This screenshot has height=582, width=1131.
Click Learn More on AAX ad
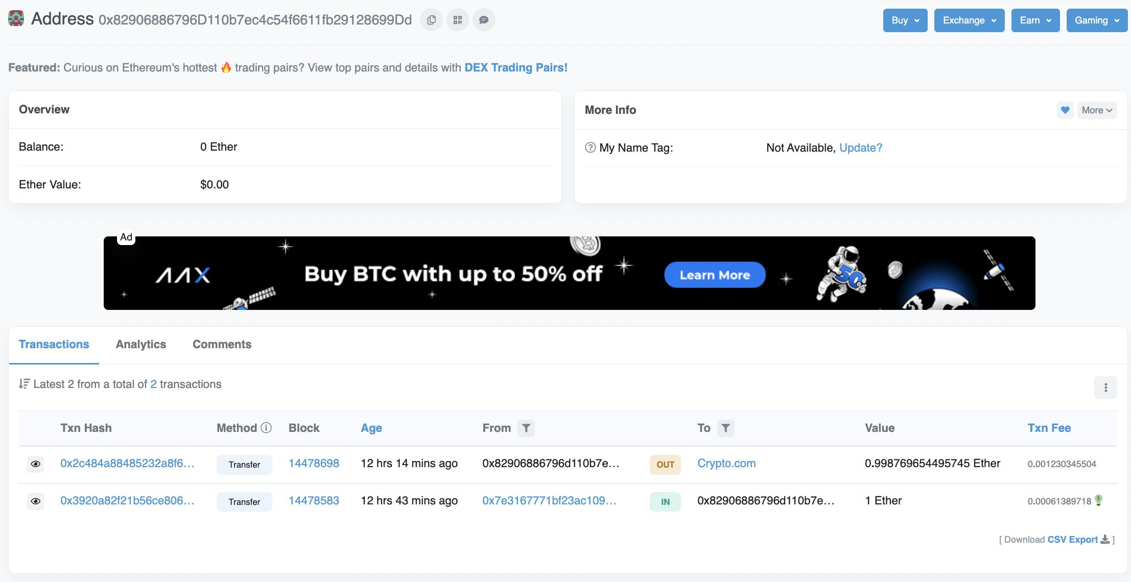(715, 275)
